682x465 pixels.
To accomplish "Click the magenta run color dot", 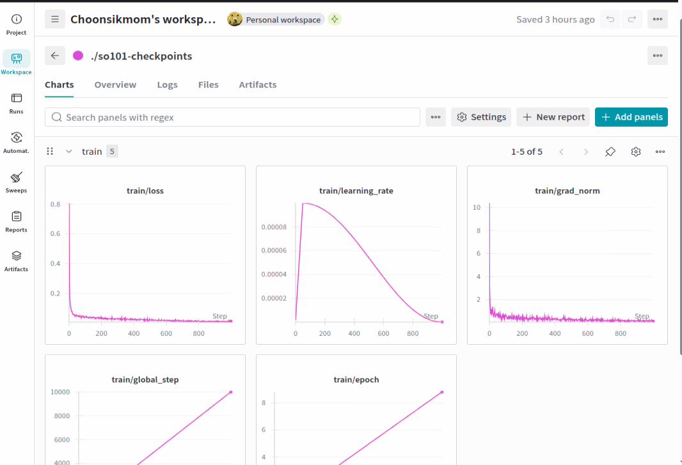I will (78, 56).
